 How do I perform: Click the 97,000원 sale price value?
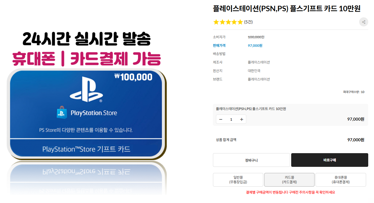255,46
